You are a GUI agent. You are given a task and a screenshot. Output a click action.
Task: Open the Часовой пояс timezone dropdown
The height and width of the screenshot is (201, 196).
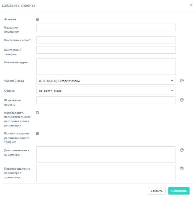tap(106, 81)
